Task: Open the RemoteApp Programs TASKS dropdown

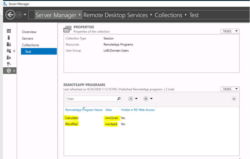Action: pyautogui.click(x=230, y=89)
